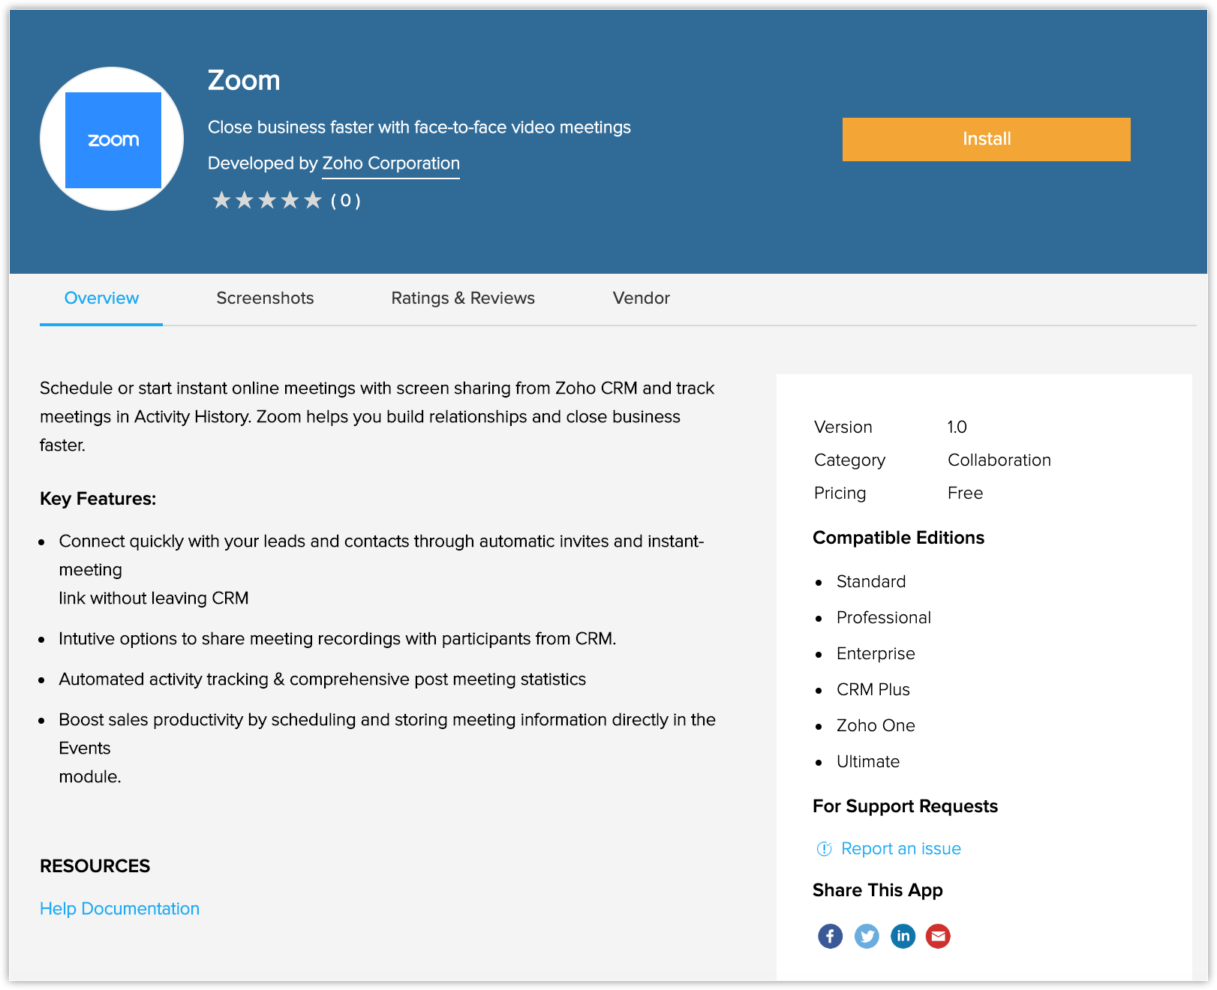Click the report issue icon
Image resolution: width=1217 pixels, height=990 pixels.
[x=824, y=849]
